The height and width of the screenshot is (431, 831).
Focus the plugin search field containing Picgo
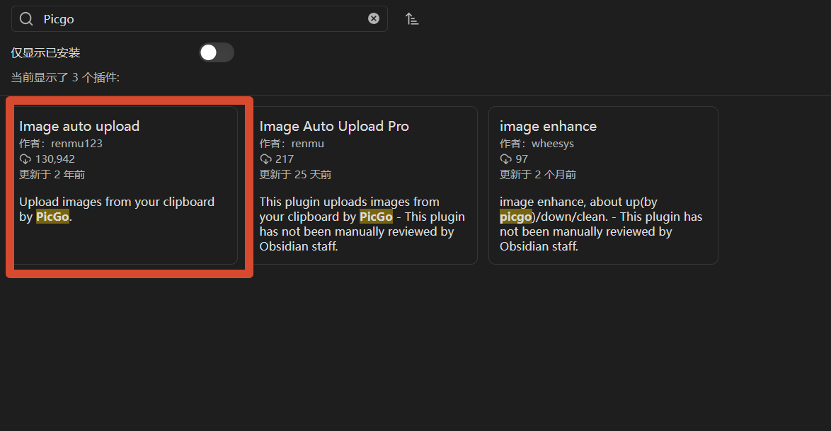point(200,19)
